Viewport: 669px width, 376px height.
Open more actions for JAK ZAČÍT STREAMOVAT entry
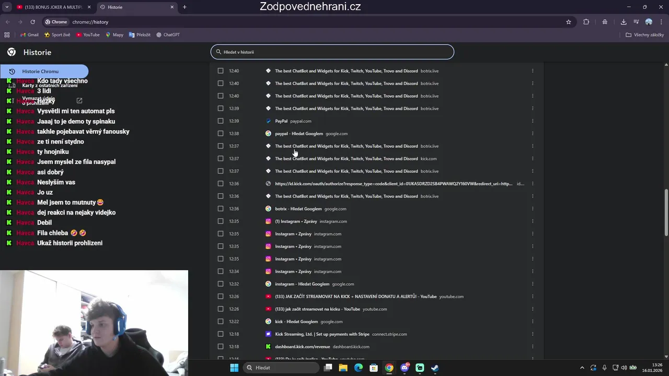(533, 297)
